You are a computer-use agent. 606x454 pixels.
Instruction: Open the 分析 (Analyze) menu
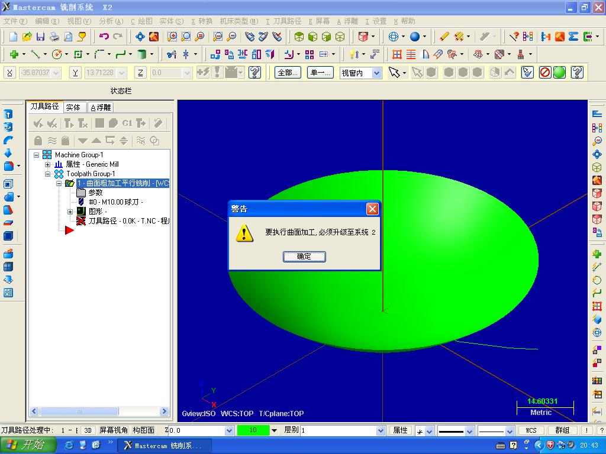[111, 21]
